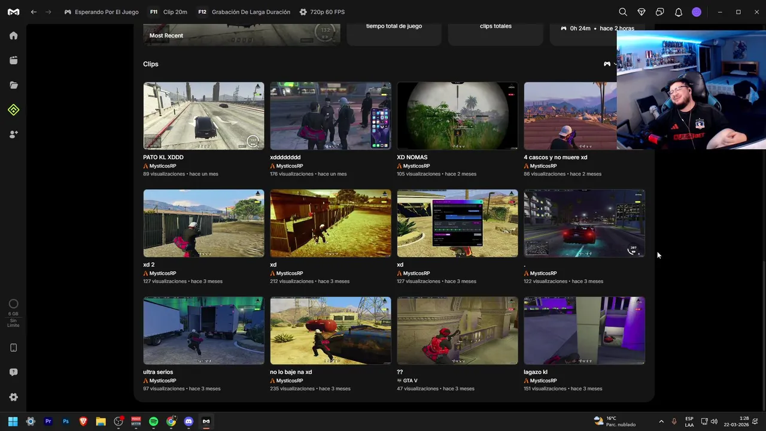Open the purple profile avatar

coord(697,12)
